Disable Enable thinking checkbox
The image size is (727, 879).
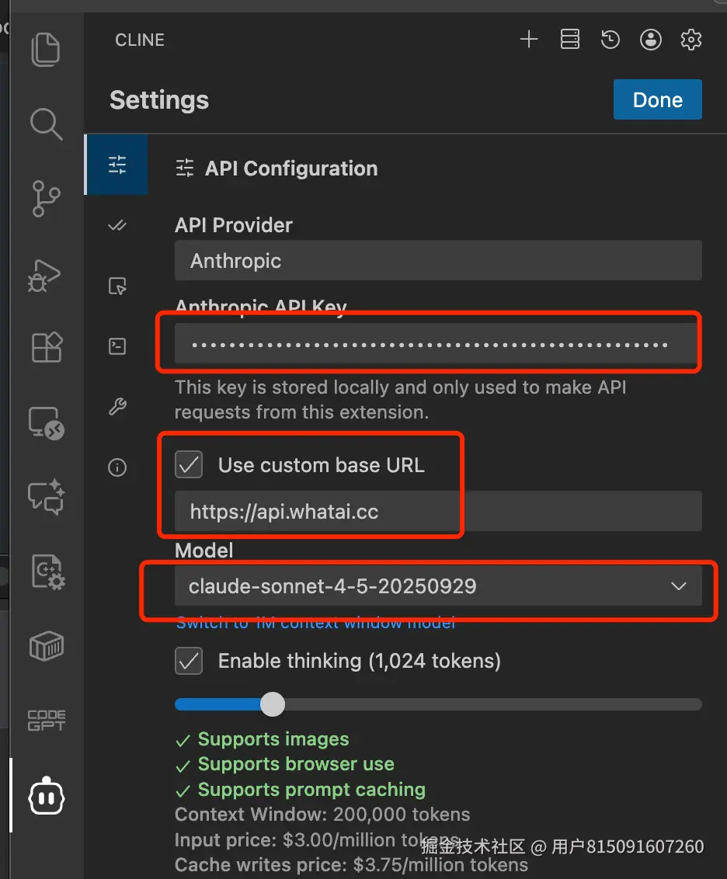[188, 661]
